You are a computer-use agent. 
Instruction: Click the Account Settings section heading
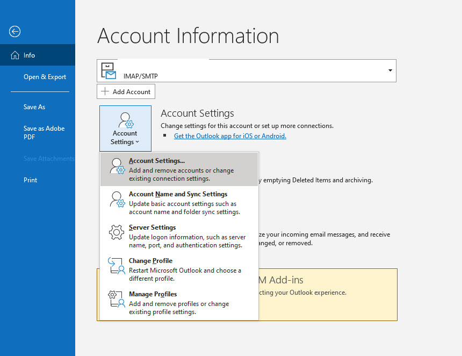pos(197,113)
